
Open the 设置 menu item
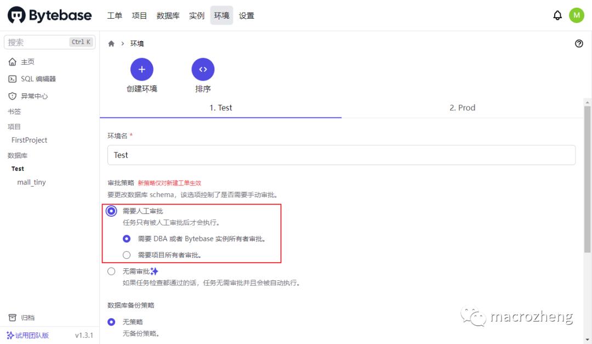click(247, 15)
